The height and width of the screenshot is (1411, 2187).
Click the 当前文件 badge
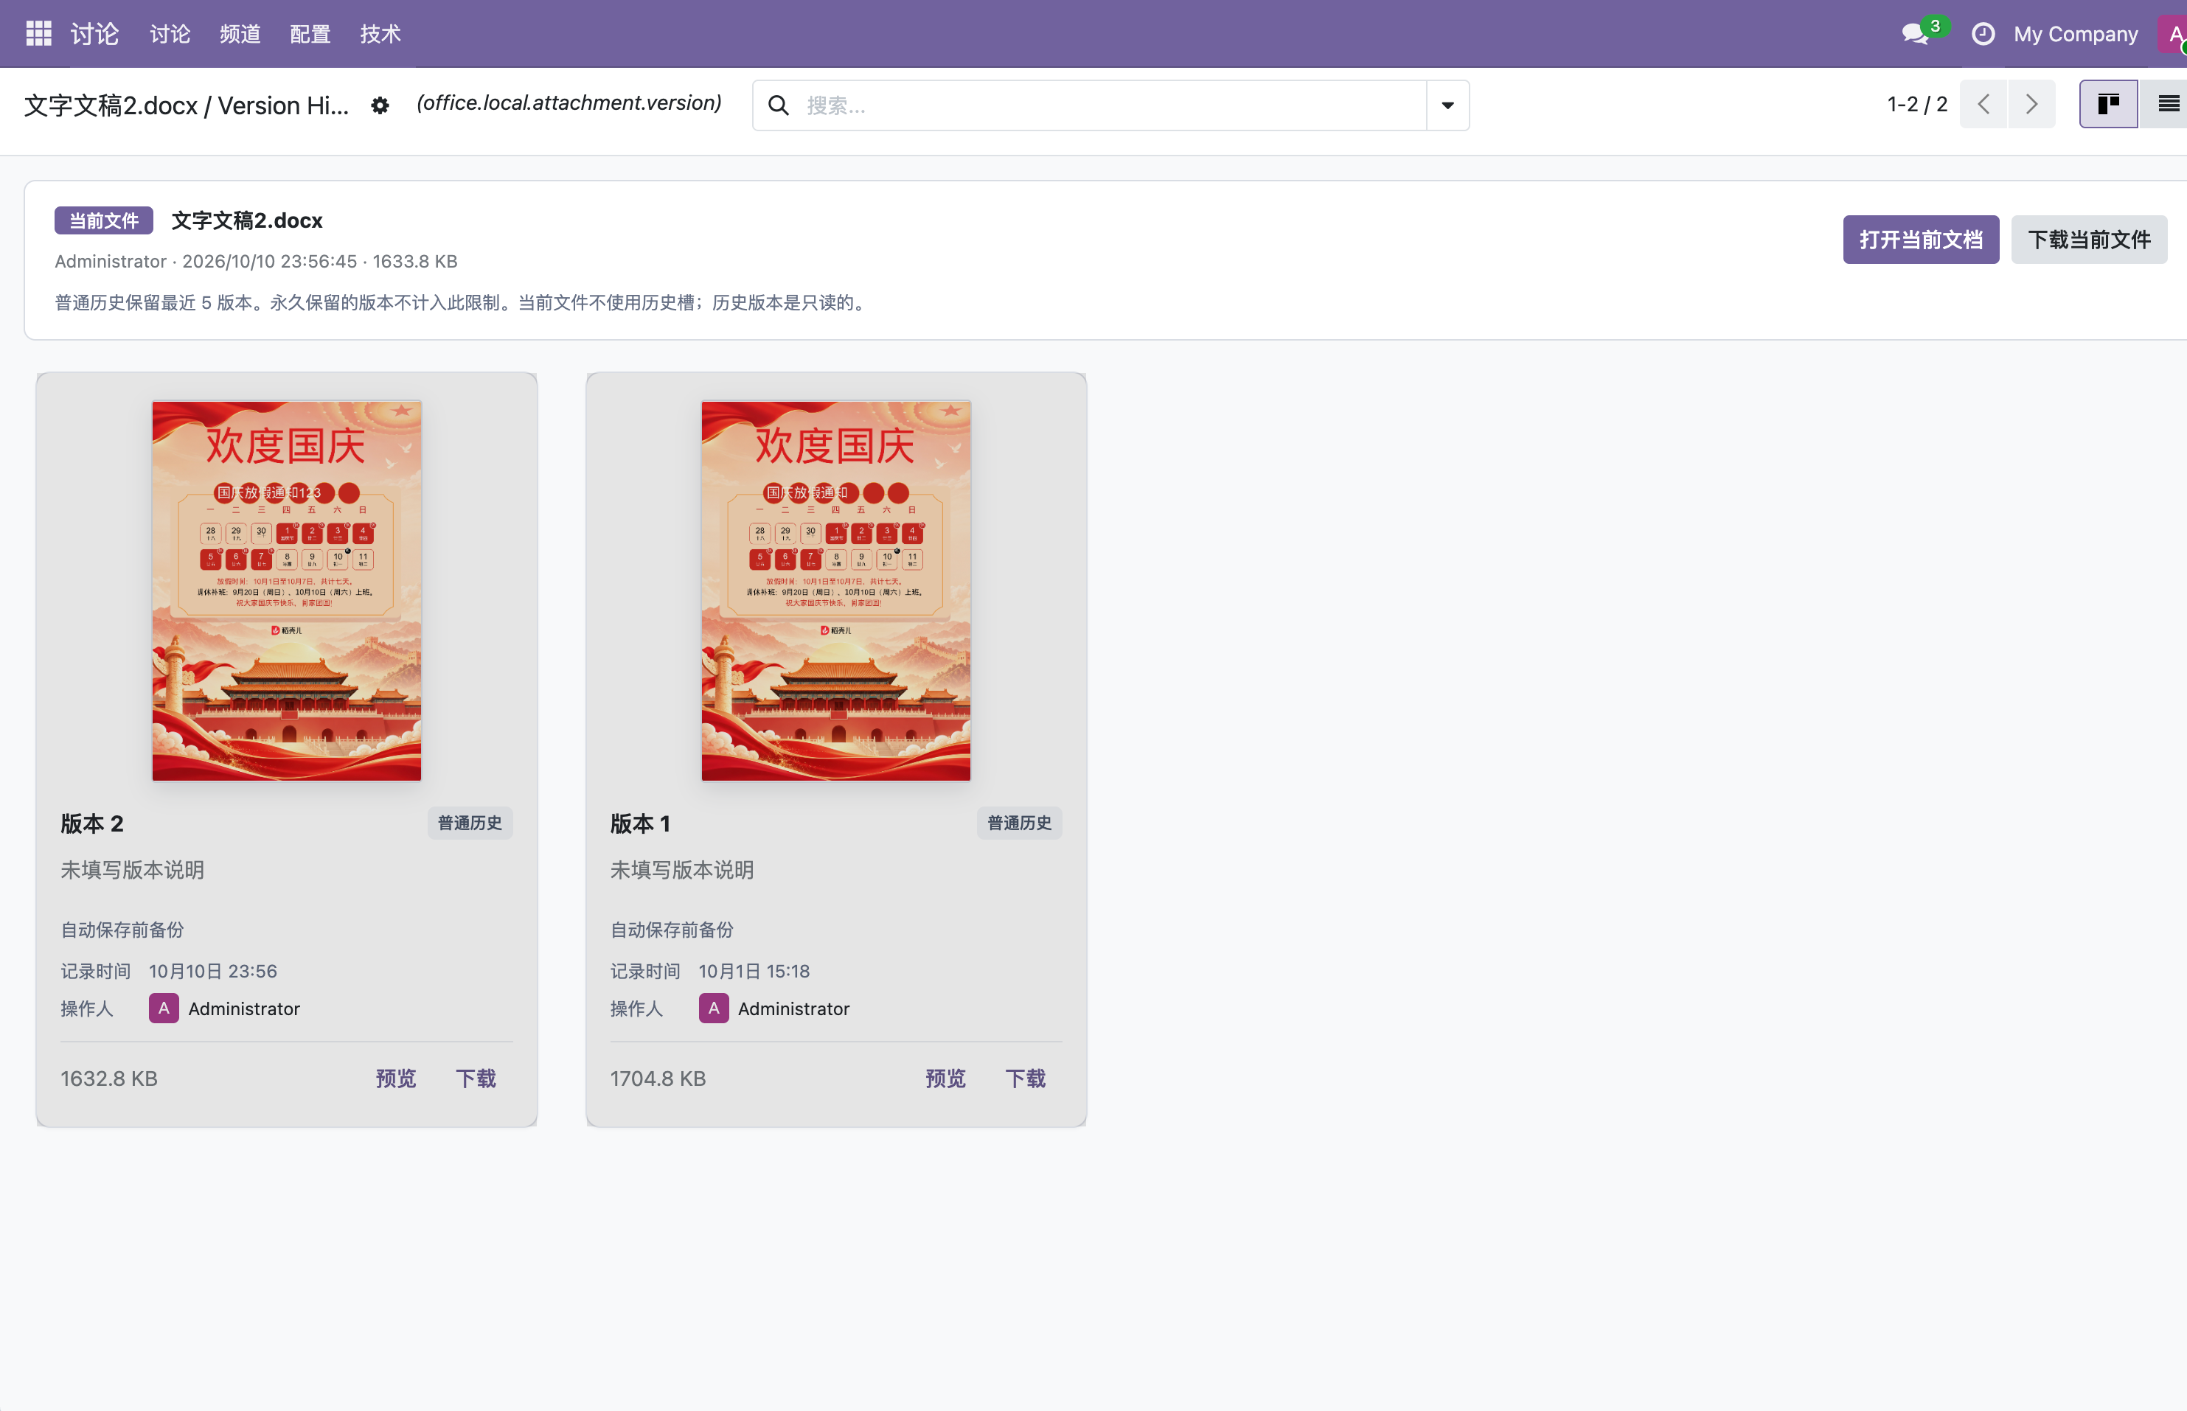103,221
